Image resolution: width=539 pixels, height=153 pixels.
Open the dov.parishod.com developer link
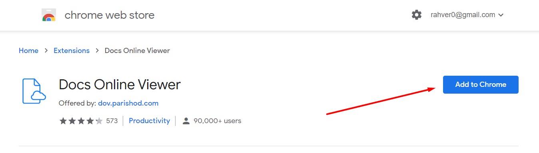(x=128, y=103)
